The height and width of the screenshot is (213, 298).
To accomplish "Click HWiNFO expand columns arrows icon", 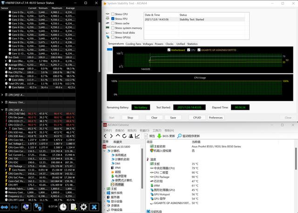I will (x=4, y=207).
